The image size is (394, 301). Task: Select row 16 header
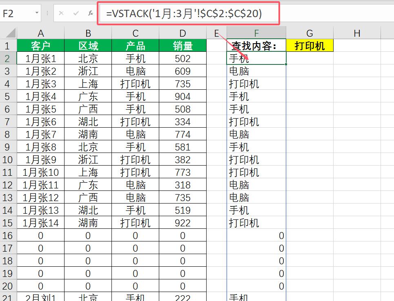pyautogui.click(x=8, y=235)
